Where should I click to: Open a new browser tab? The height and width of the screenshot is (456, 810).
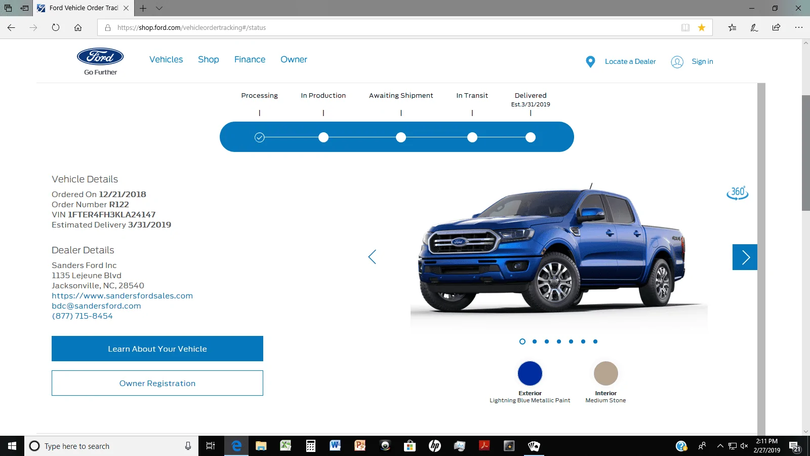click(143, 8)
